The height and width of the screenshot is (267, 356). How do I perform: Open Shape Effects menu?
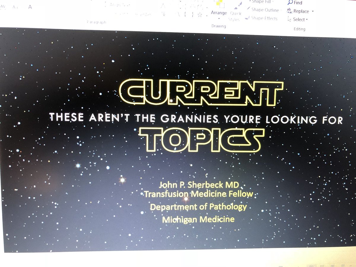click(262, 18)
